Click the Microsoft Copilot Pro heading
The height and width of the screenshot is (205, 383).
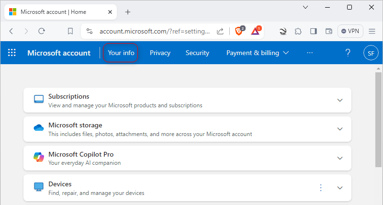coord(81,154)
